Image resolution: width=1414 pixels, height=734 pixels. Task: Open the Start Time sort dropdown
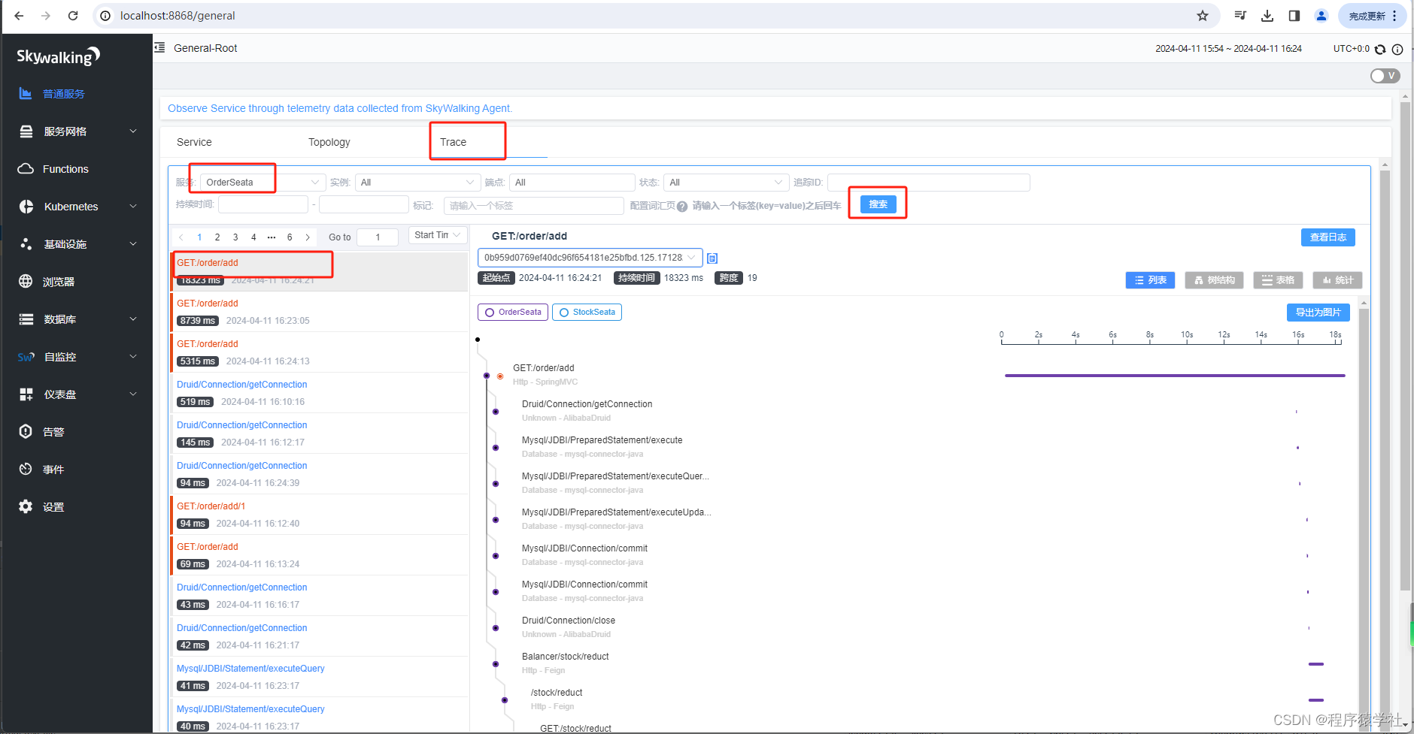[x=438, y=235]
